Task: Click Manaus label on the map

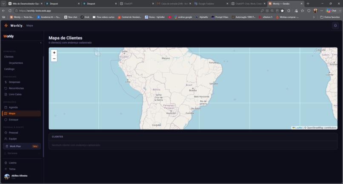Action: (166, 58)
